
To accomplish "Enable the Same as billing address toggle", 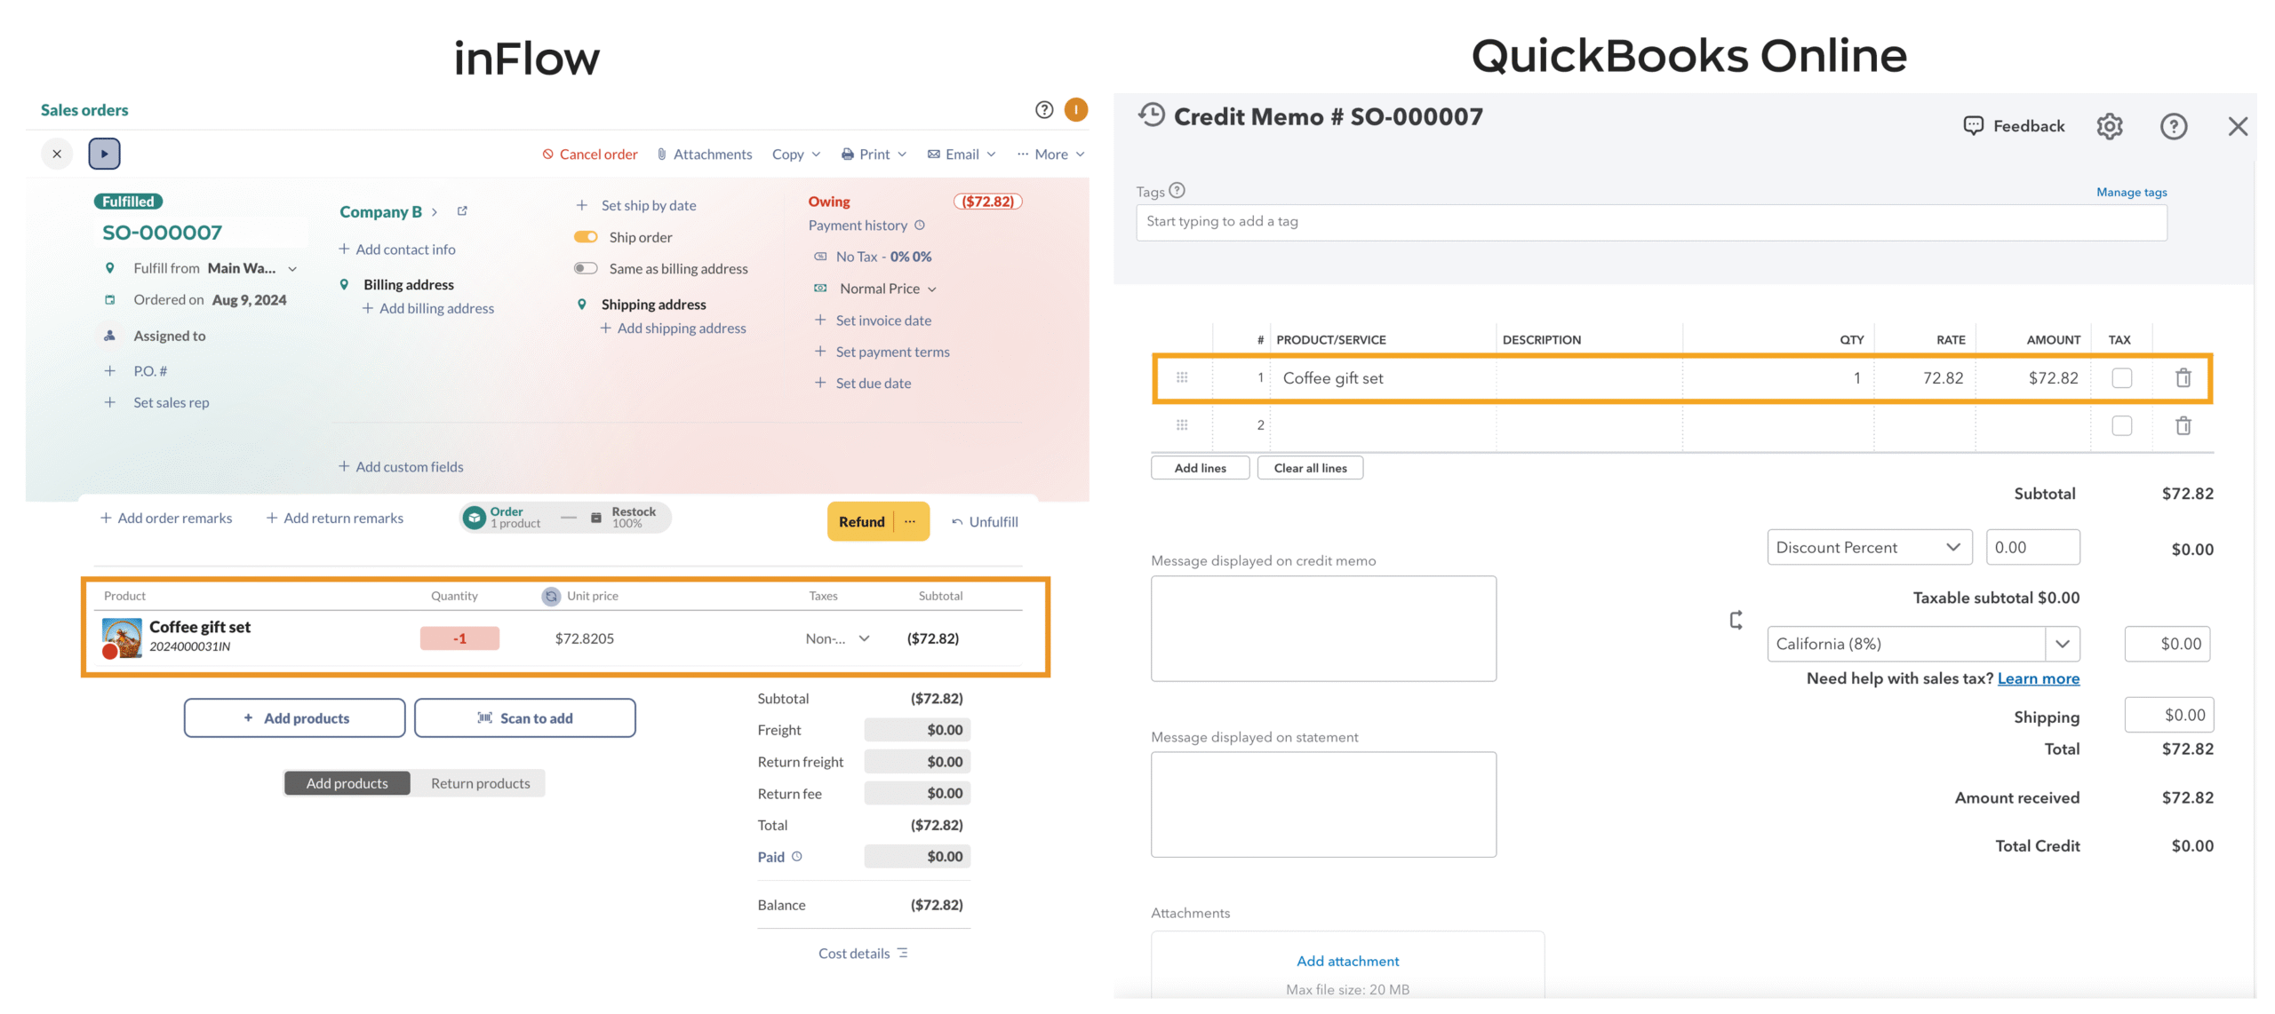I will [586, 267].
